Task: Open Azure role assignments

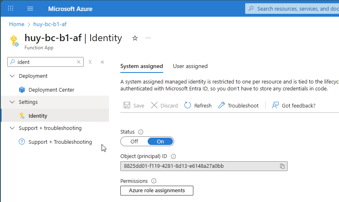Action: [157, 191]
